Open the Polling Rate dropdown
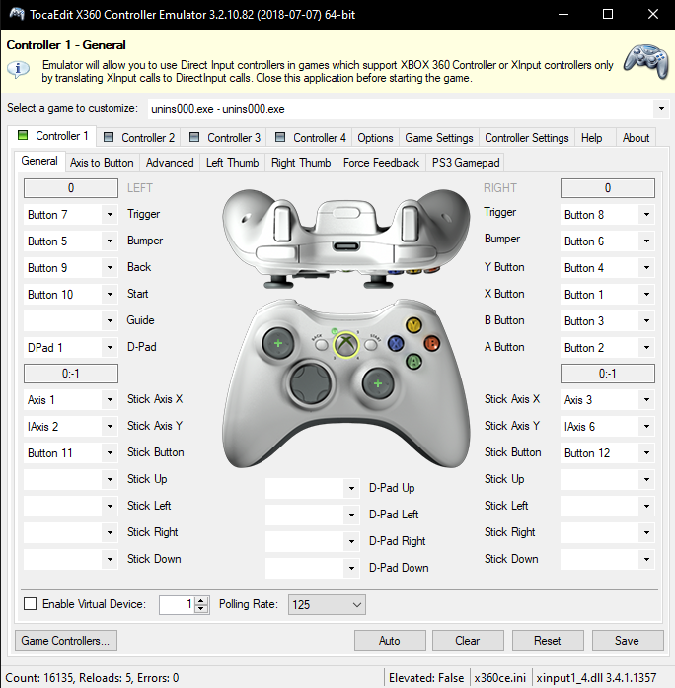The width and height of the screenshot is (675, 688). [327, 604]
